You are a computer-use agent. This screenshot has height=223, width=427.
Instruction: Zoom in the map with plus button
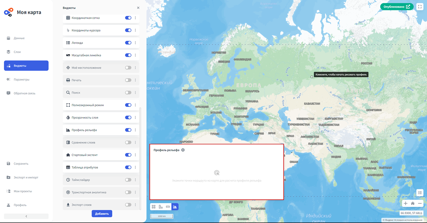(x=405, y=203)
